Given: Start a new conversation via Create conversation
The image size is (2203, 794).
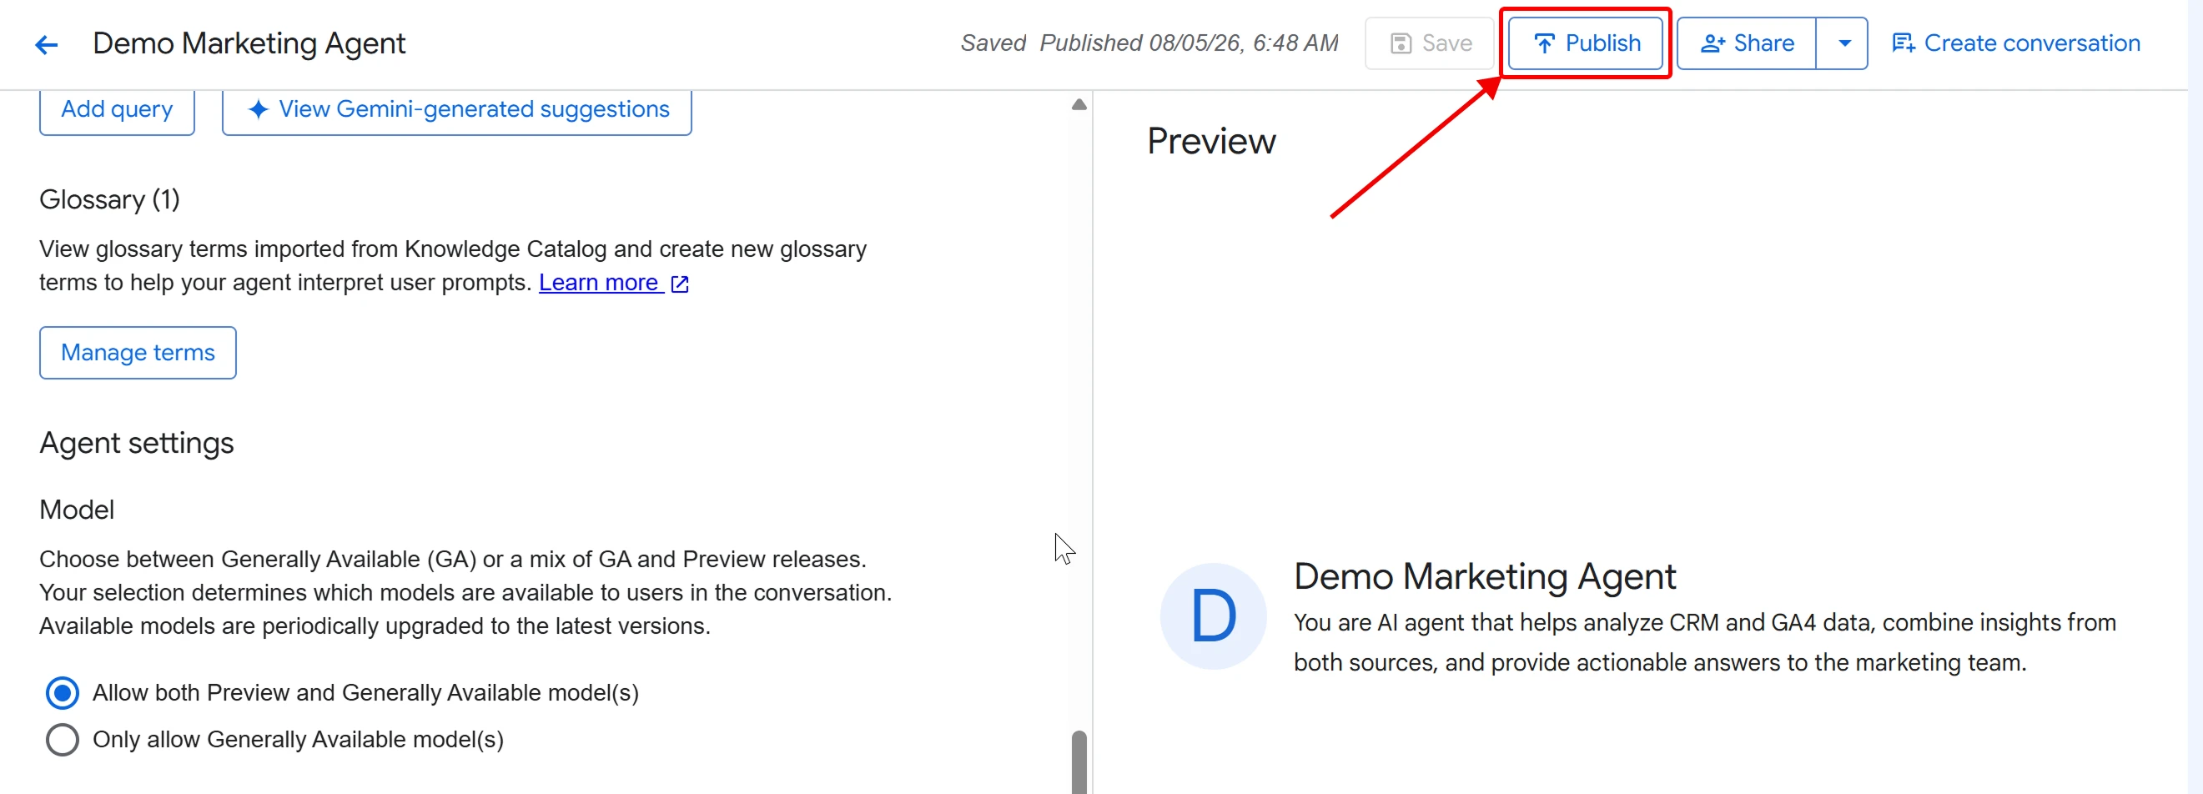Looking at the screenshot, I should [2015, 43].
